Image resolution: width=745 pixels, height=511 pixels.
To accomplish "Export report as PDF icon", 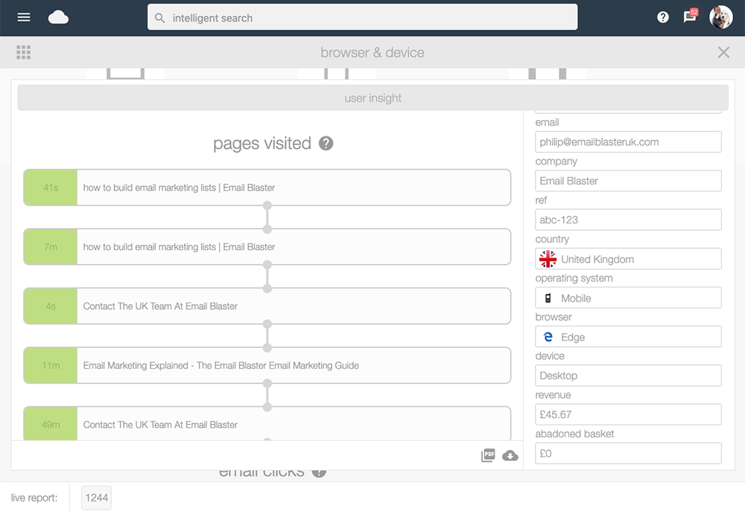I will point(488,455).
